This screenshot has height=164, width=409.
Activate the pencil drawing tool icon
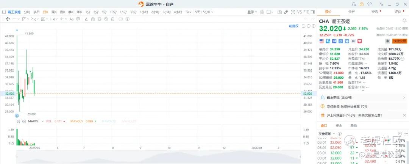pos(286,12)
